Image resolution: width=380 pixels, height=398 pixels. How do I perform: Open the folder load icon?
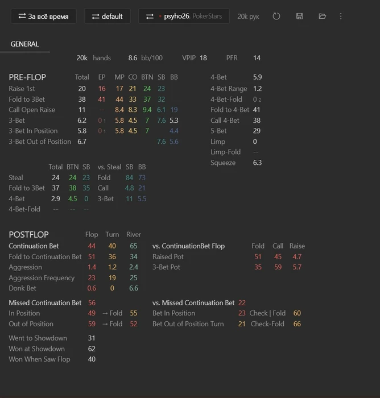tap(322, 16)
